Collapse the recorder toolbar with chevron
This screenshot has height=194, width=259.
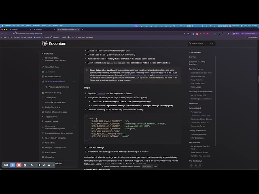[x=53, y=165]
